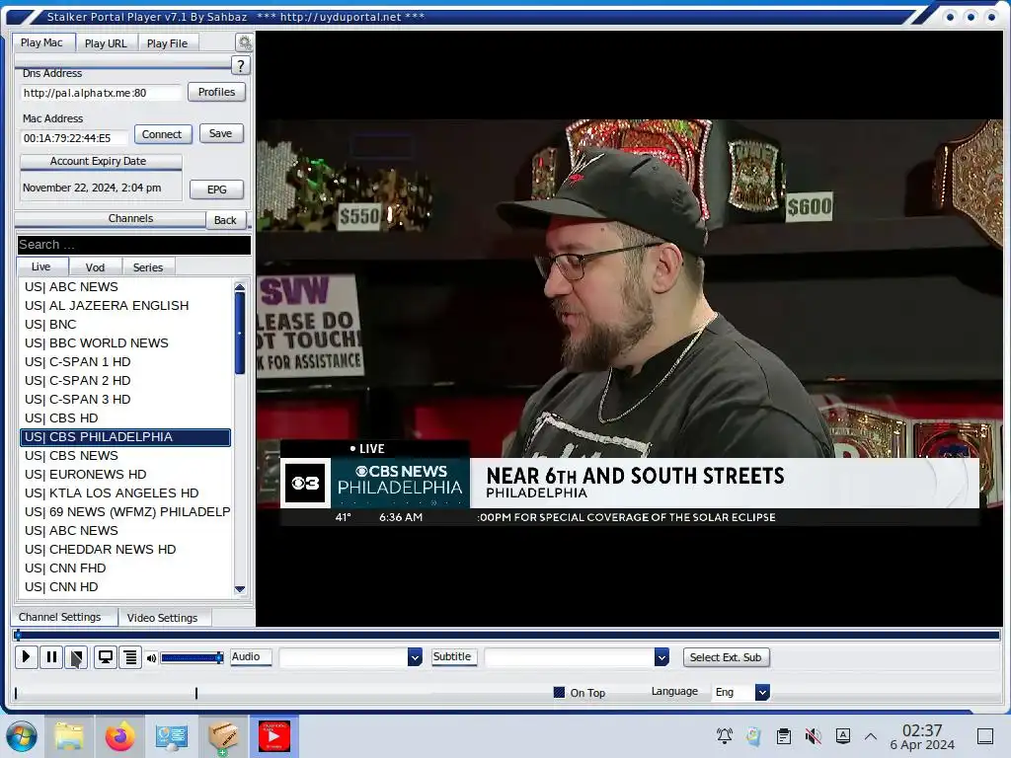Select the Series tab
Viewport: 1011px width, 758px height.
[148, 266]
